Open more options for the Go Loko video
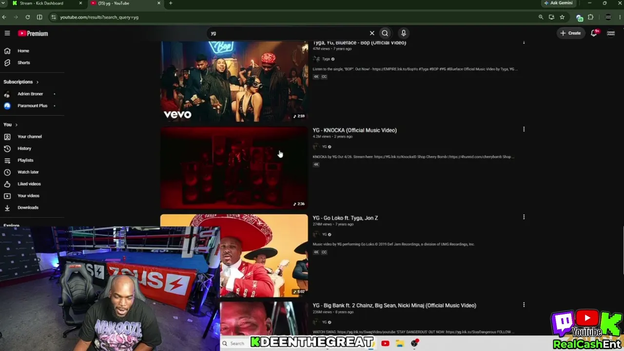This screenshot has width=624, height=351. (524, 217)
